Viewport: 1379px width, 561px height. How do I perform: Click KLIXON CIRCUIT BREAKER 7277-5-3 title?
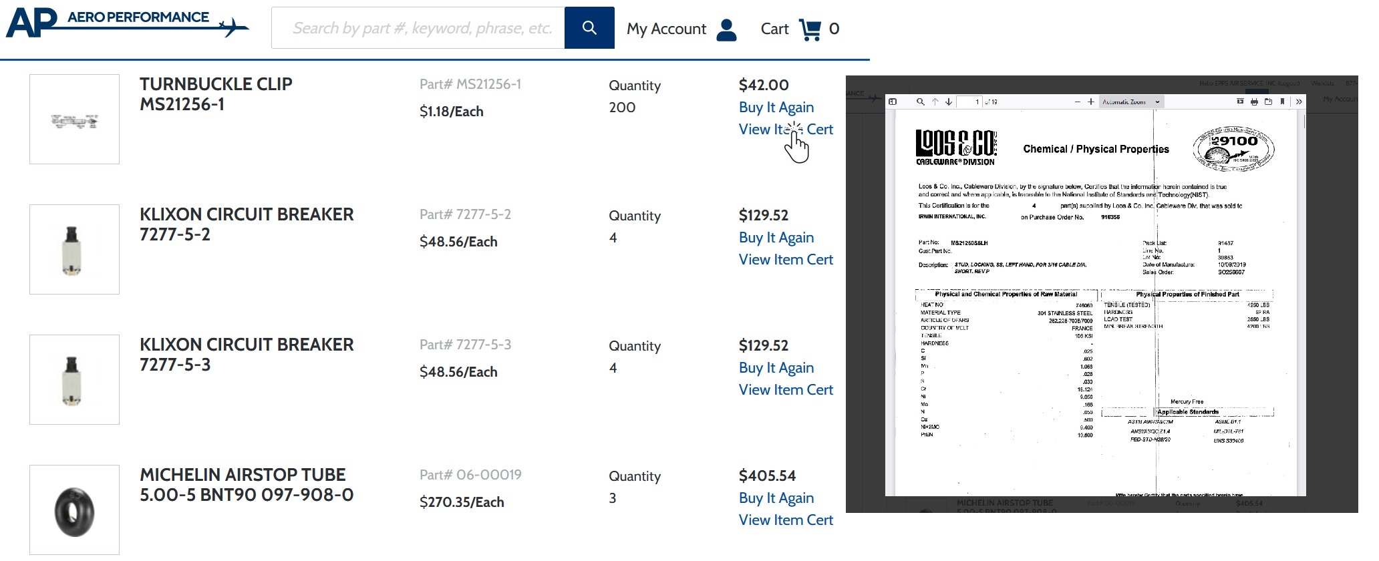[x=247, y=355]
